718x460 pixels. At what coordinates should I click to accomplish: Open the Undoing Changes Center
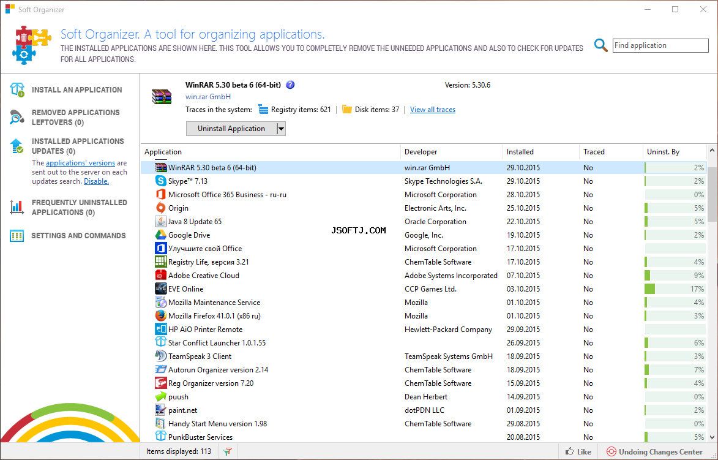[655, 452]
